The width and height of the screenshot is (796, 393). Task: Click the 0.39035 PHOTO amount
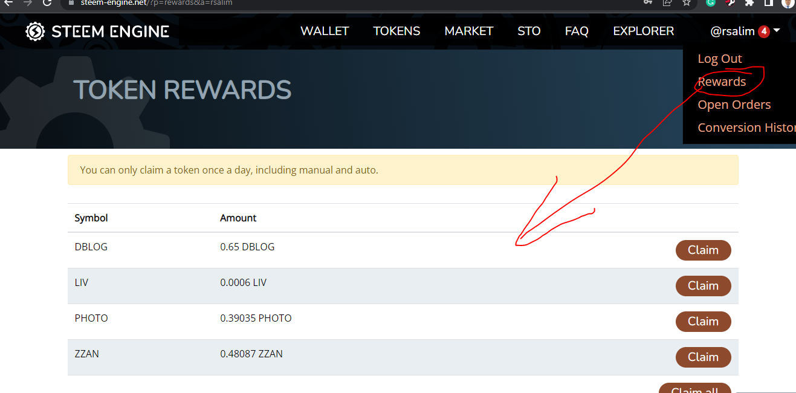256,318
